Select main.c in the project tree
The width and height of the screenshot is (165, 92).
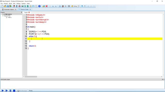[x=10, y=17]
